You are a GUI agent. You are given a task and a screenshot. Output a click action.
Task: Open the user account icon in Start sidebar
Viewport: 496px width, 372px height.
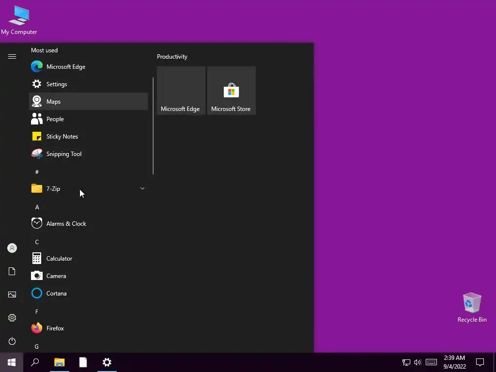[x=12, y=248]
